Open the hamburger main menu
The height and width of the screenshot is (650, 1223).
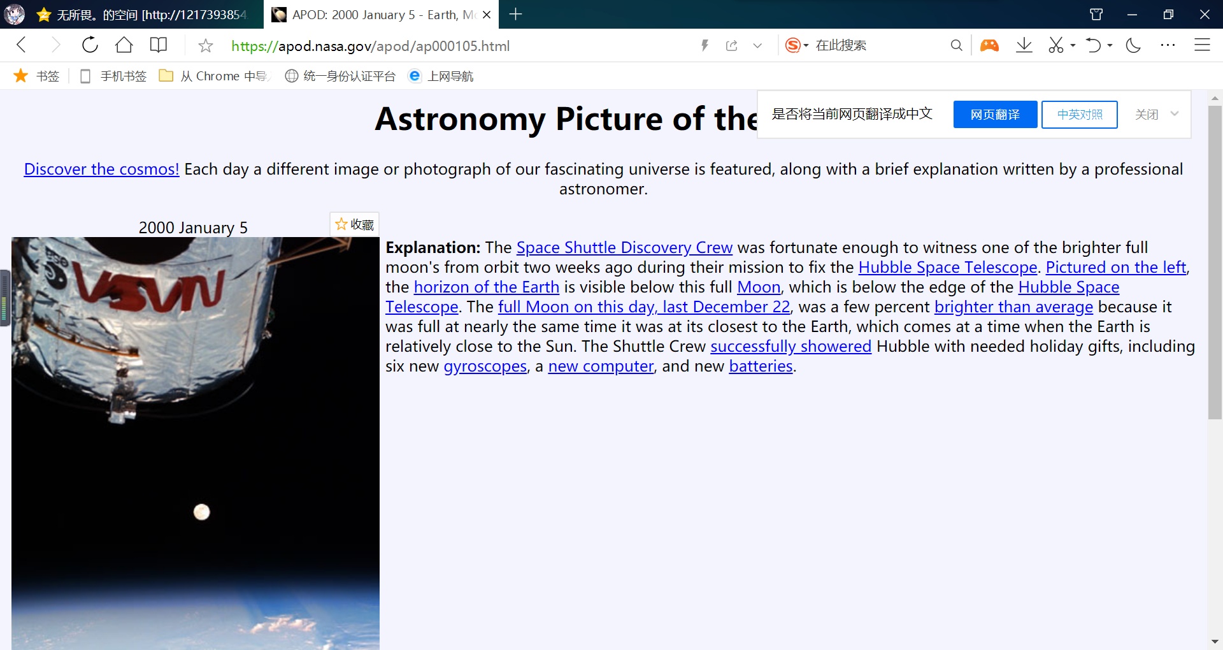(1202, 45)
